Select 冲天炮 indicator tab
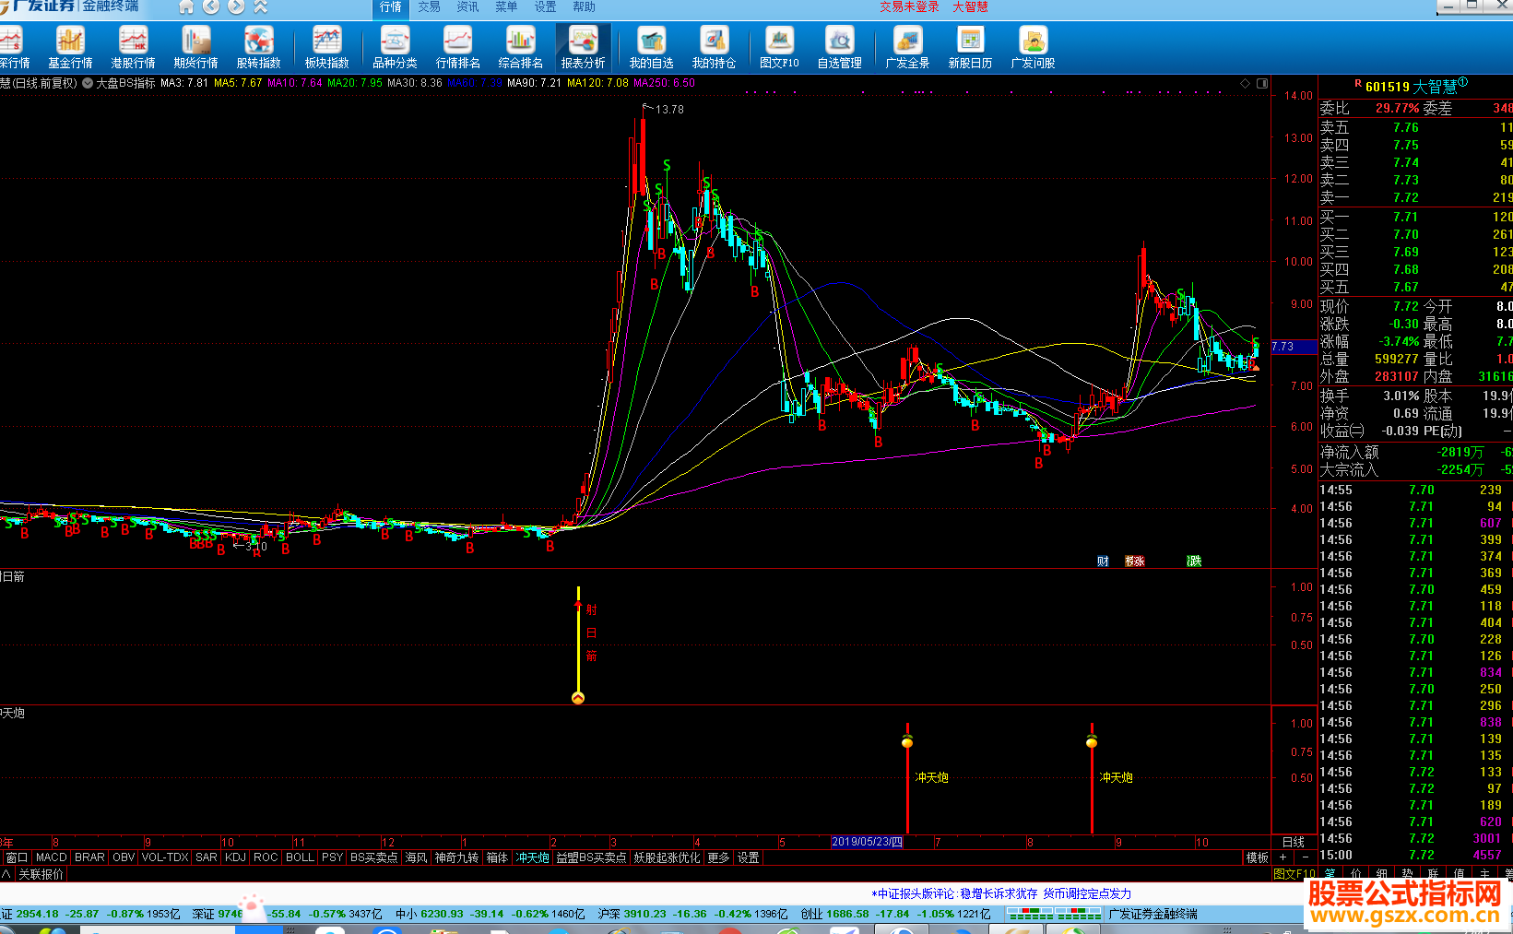 pos(532,857)
